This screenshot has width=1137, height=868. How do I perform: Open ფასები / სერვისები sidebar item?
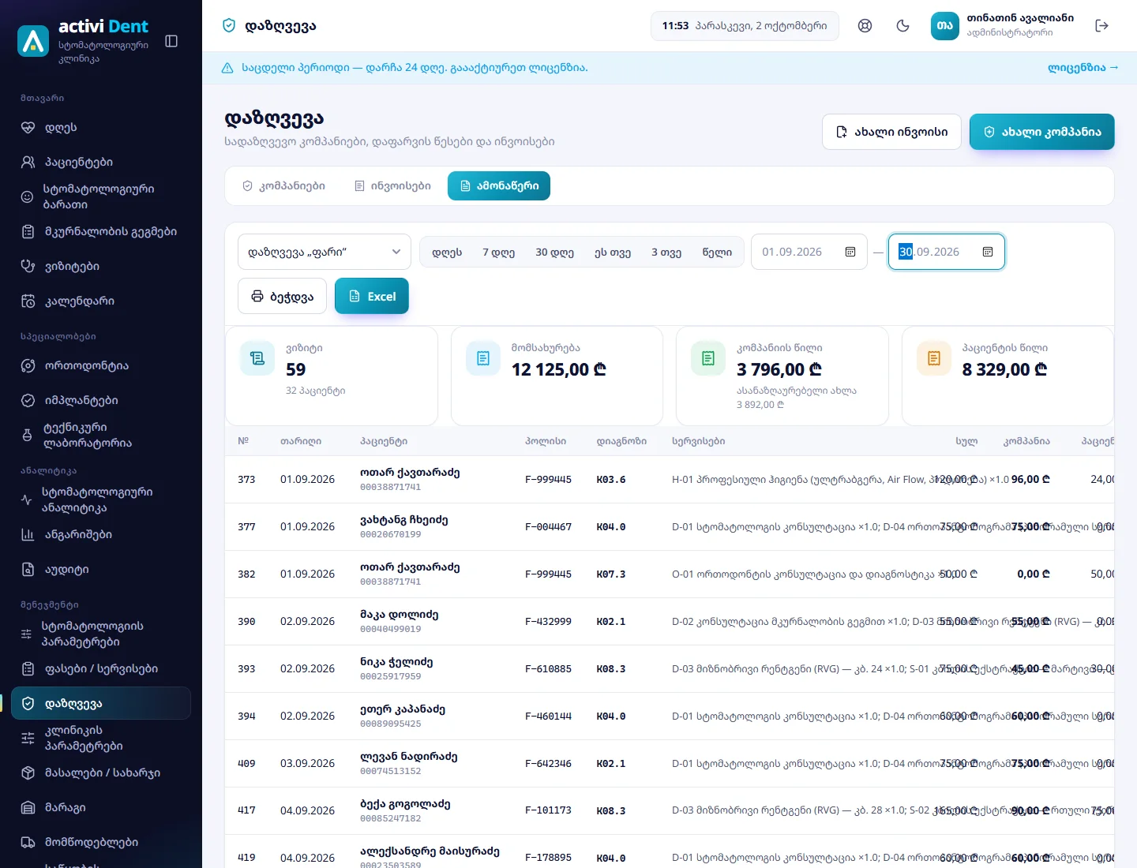(101, 668)
